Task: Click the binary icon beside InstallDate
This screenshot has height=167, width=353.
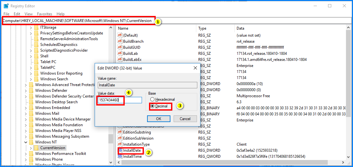Action: (120, 150)
